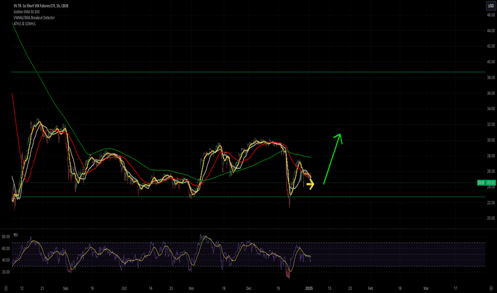Image resolution: width=497 pixels, height=293 pixels.
Task: Click the 2025 label on time axis
Action: 309,288
